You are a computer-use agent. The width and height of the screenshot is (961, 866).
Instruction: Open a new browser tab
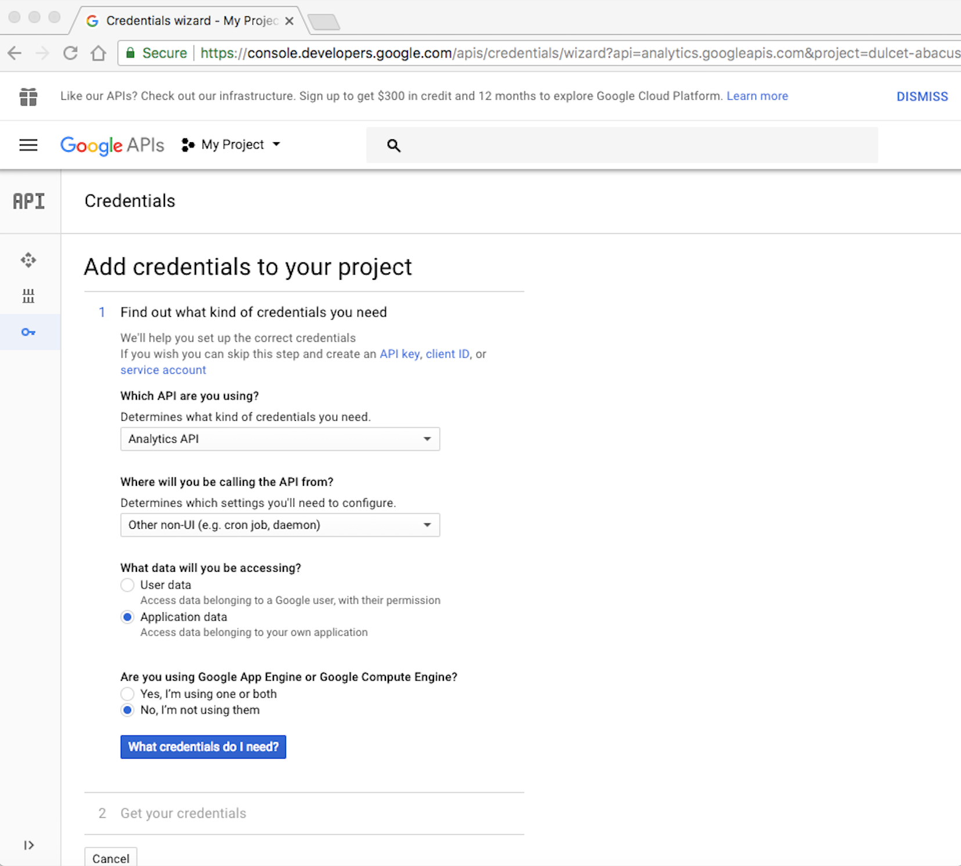[x=324, y=22]
